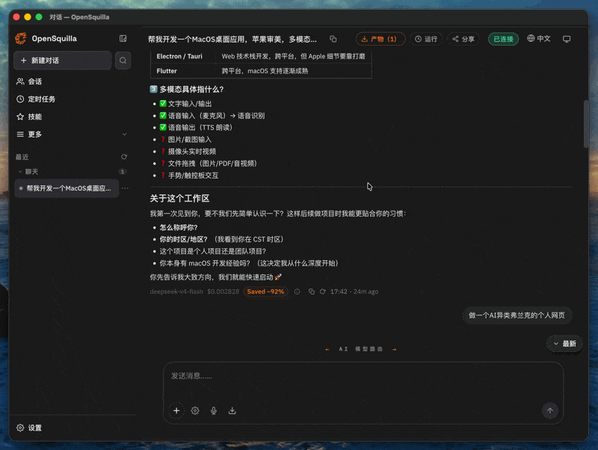Click the 发送消息 message input field
This screenshot has width=598, height=450.
363,376
